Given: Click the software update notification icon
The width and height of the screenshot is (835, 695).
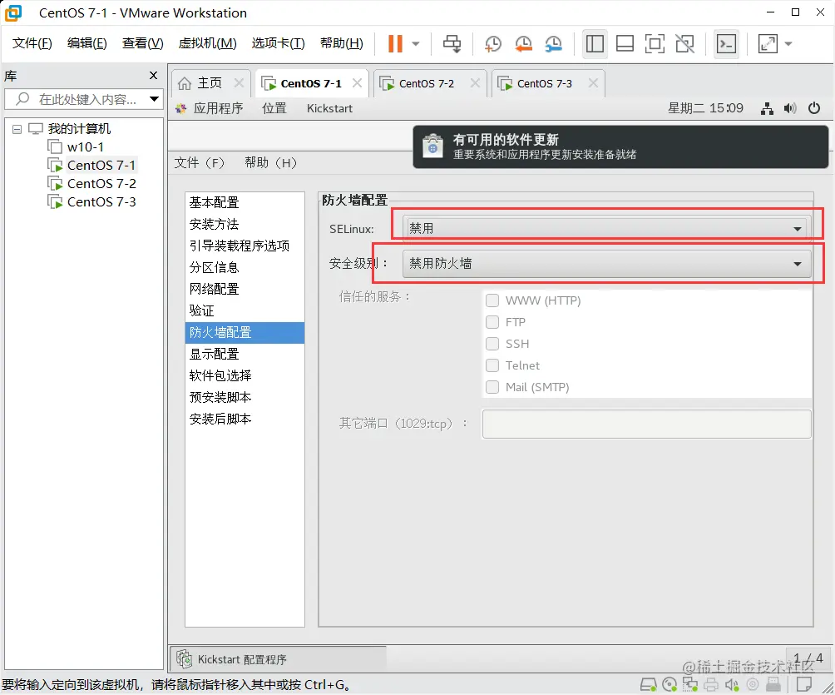Looking at the screenshot, I should [x=432, y=146].
